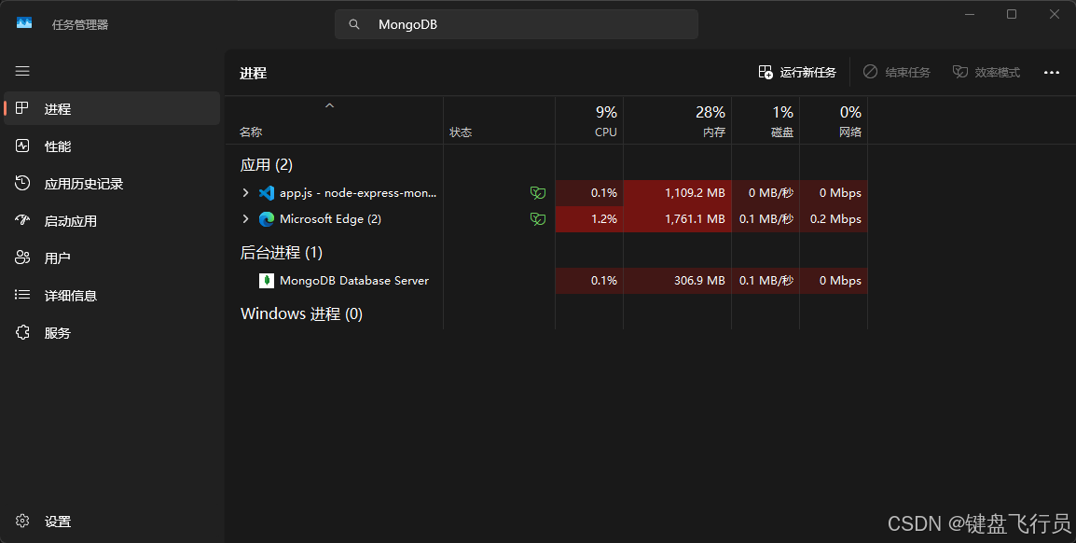This screenshot has height=543, width=1076.
Task: Click 306.9 MB memory value
Action: click(x=699, y=281)
